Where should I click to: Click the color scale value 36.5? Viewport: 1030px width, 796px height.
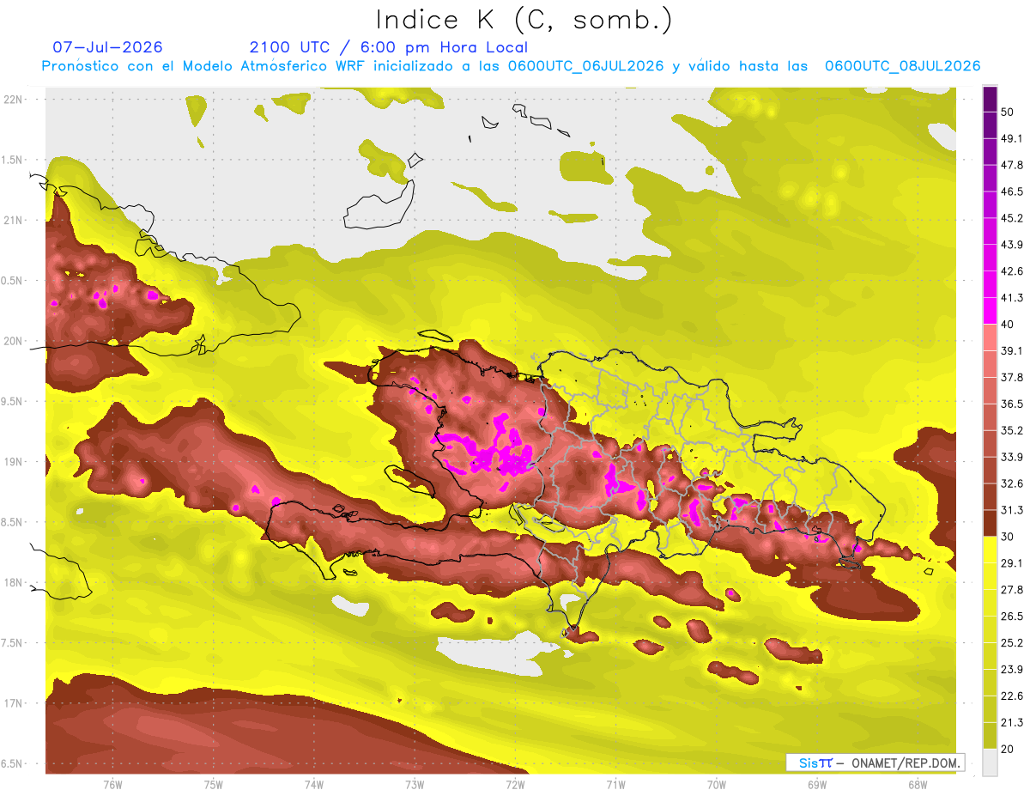1011,404
